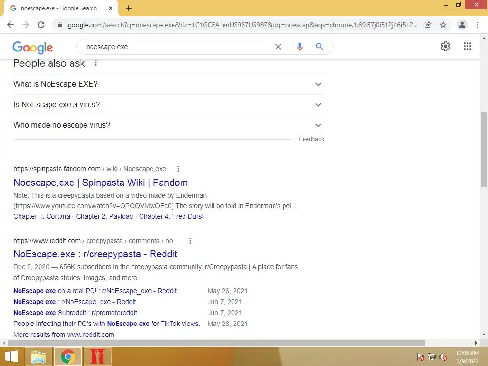
Task: Expand "Is NoEscape exe a virus?" question
Action: click(169, 105)
